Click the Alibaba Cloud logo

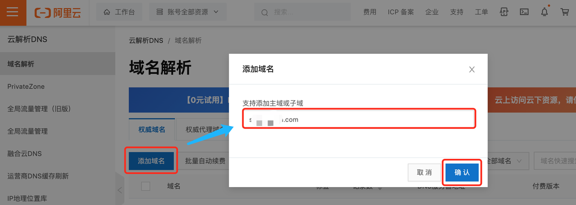coord(58,12)
